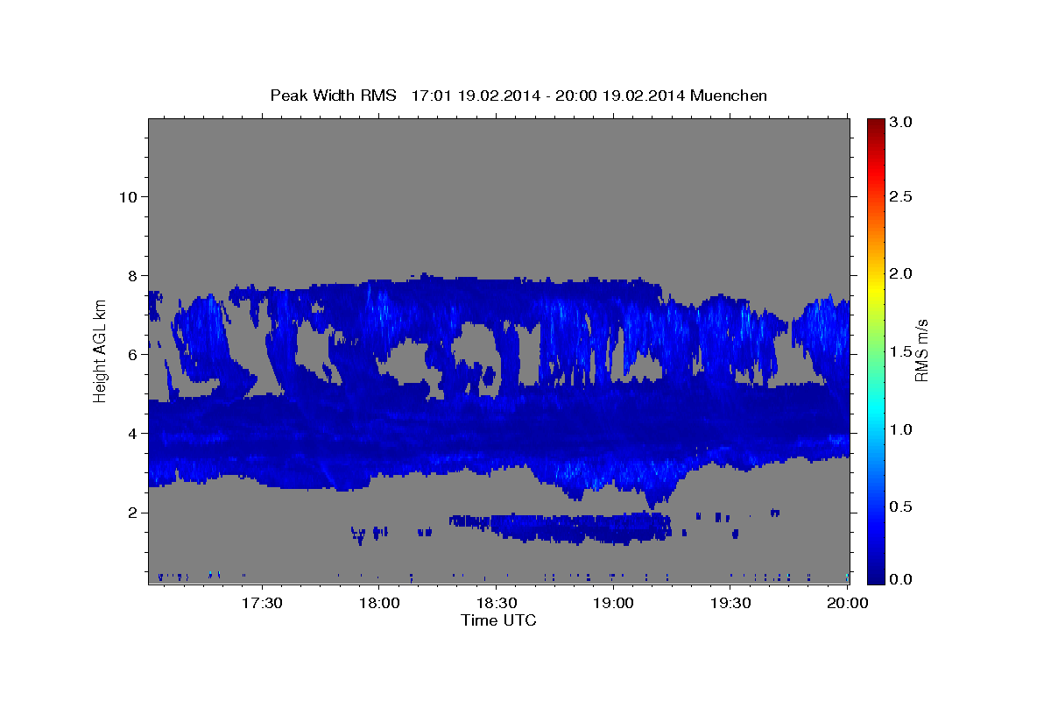
Task: Click the height axis label '8'
Action: 131,275
